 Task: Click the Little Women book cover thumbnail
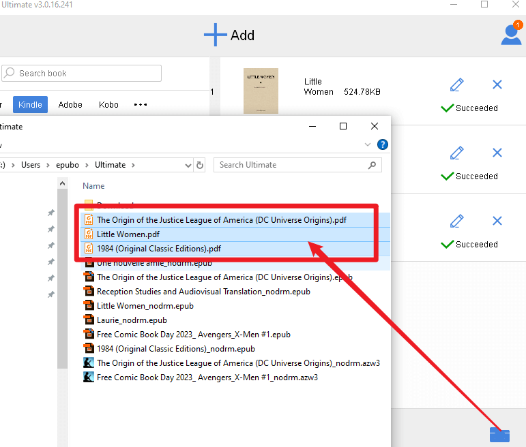(261, 91)
